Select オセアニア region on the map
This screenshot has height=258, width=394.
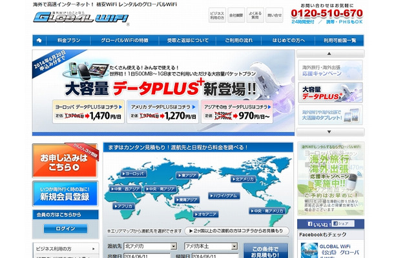pos(206,214)
